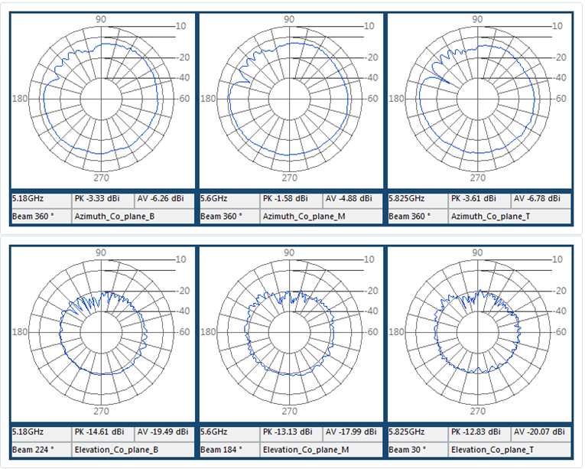Click the Beam 30° cell
The width and height of the screenshot is (585, 469).
(x=417, y=449)
